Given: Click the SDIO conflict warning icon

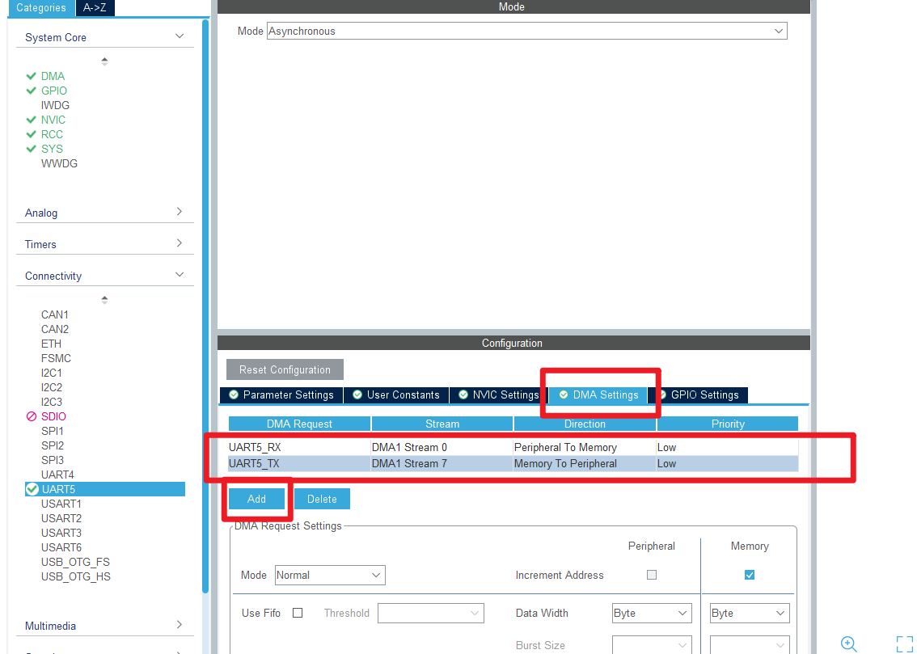Looking at the screenshot, I should [x=32, y=416].
